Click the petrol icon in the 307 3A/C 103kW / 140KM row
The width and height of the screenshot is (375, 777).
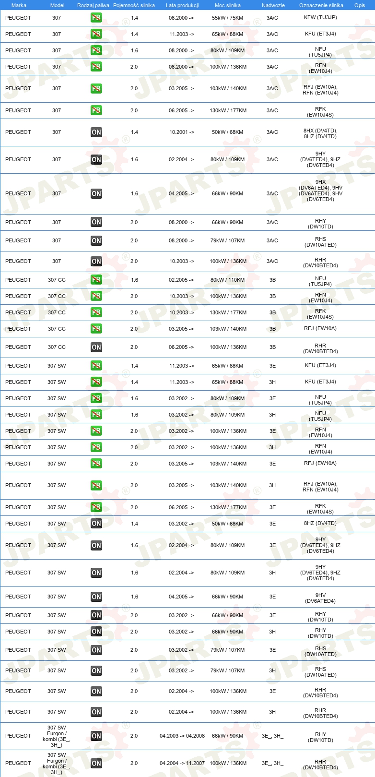(96, 88)
